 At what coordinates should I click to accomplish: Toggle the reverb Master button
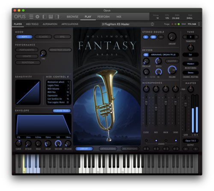[x=172, y=61]
